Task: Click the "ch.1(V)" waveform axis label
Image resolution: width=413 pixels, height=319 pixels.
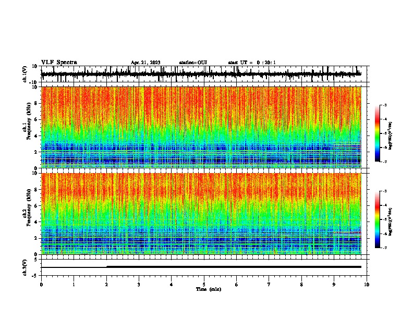Action: pyautogui.click(x=25, y=74)
